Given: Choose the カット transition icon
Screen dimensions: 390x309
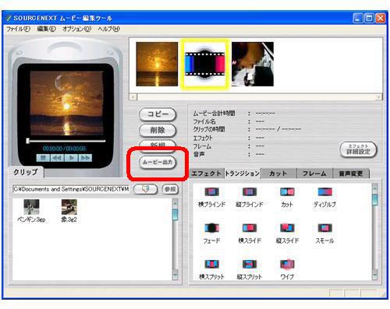Looking at the screenshot, I should coord(287,192).
